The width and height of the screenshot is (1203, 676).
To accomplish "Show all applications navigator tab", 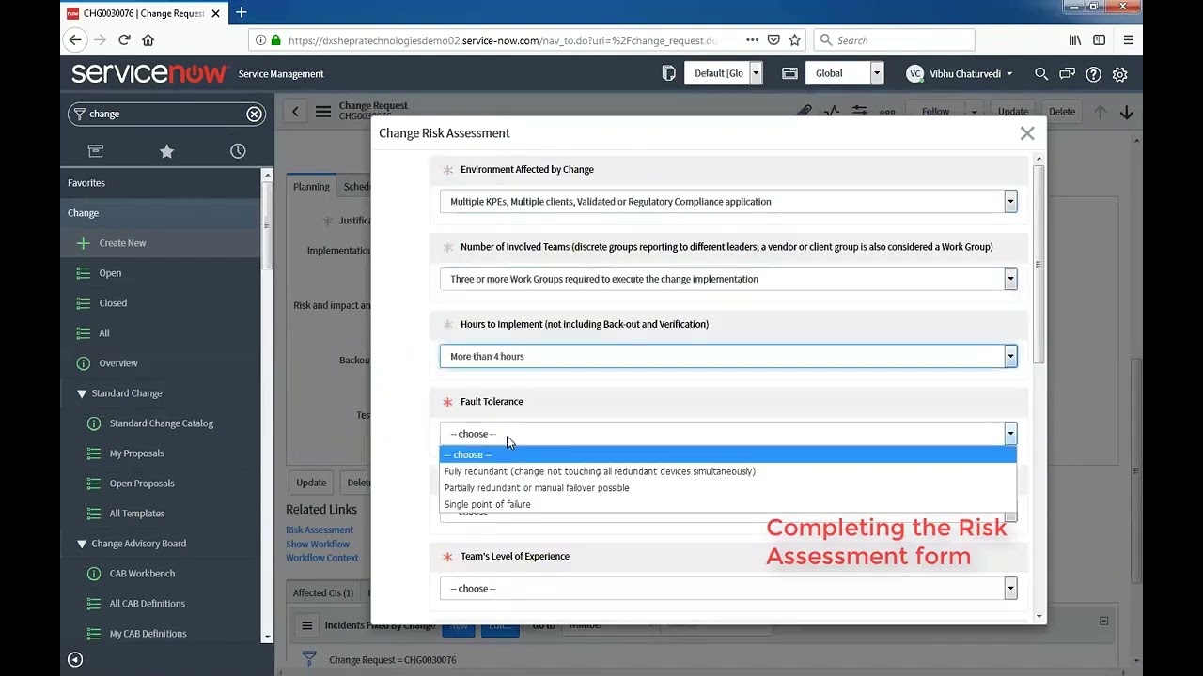I will pos(96,151).
